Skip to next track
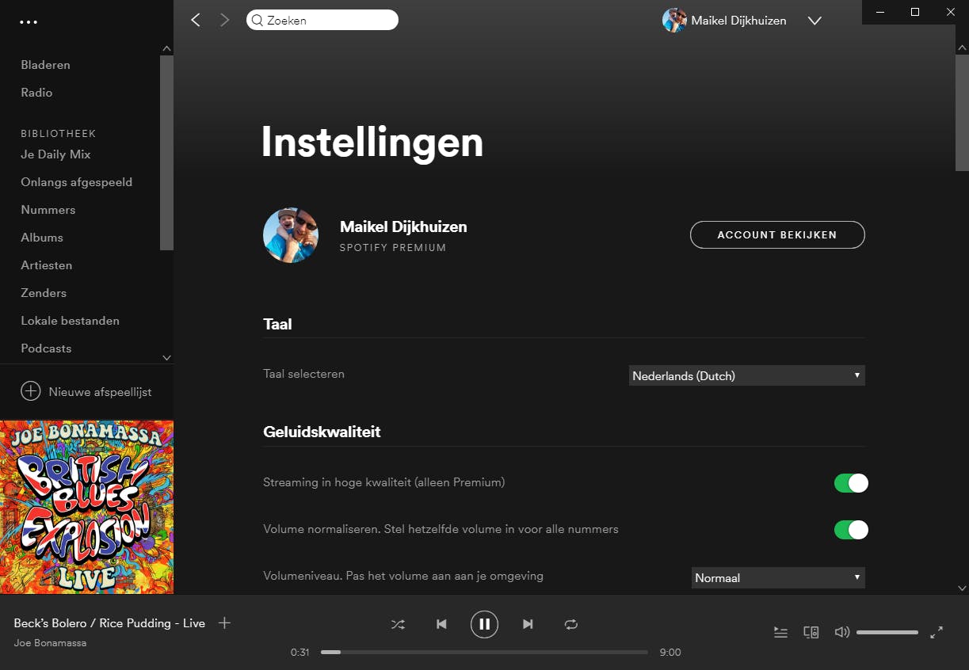This screenshot has width=969, height=670. pos(528,624)
